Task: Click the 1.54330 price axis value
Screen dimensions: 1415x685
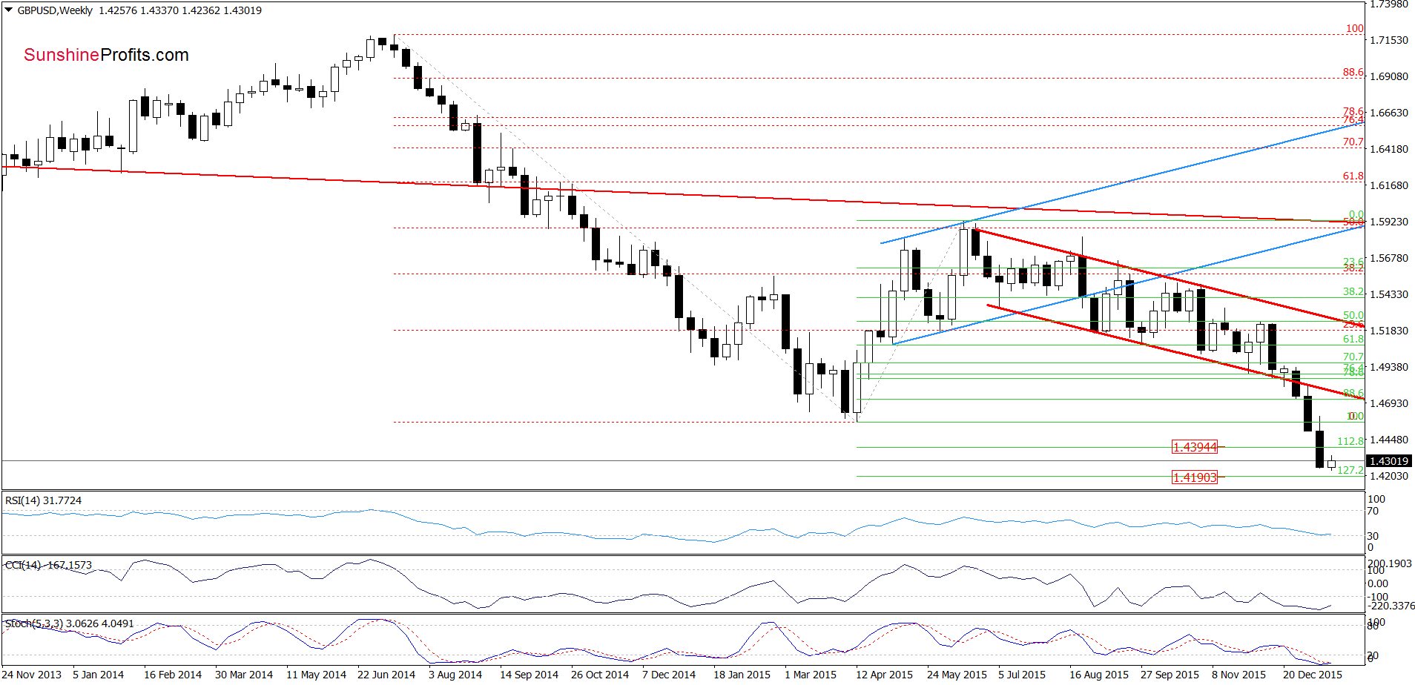Action: pos(1388,294)
